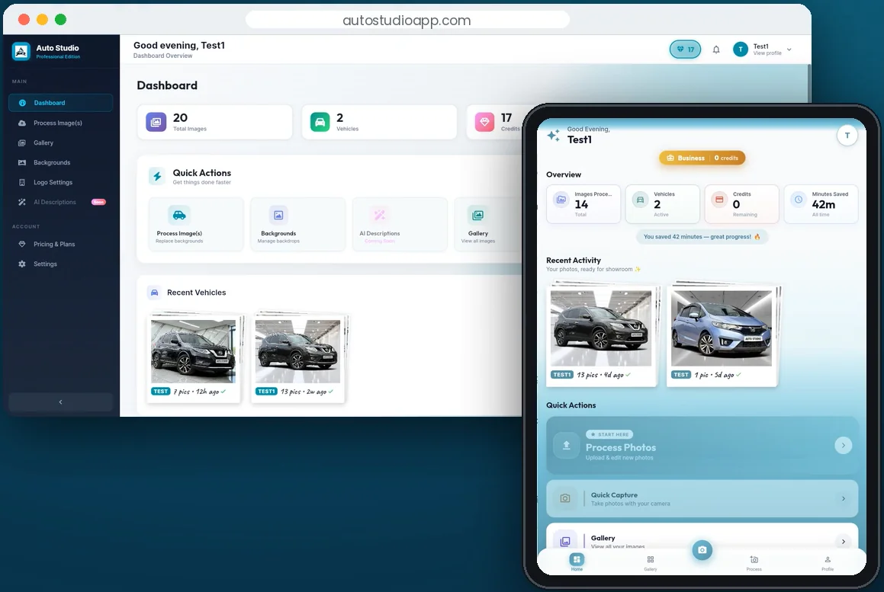
Task: Tap the chevron on Process Photos card
Action: 844,445
